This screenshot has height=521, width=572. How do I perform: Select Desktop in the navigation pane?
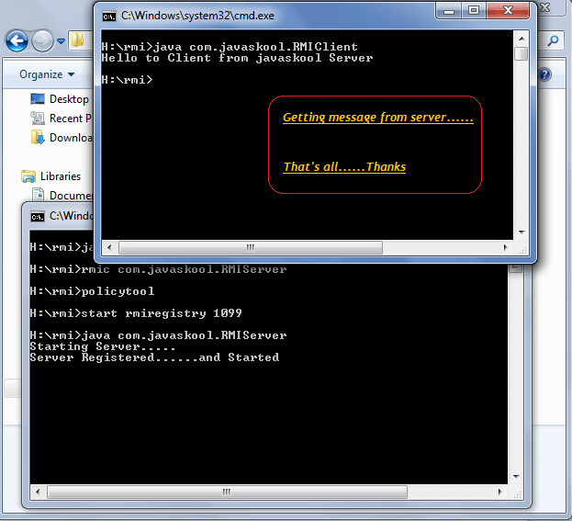tap(68, 99)
